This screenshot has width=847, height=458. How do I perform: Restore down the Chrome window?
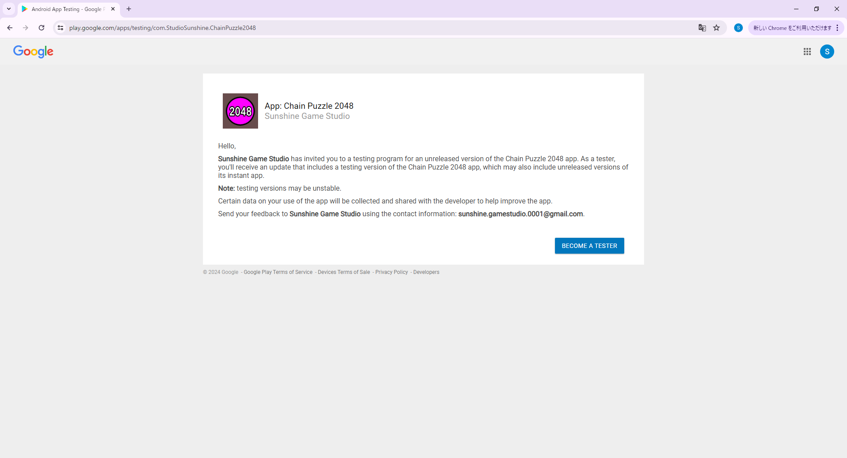[817, 9]
